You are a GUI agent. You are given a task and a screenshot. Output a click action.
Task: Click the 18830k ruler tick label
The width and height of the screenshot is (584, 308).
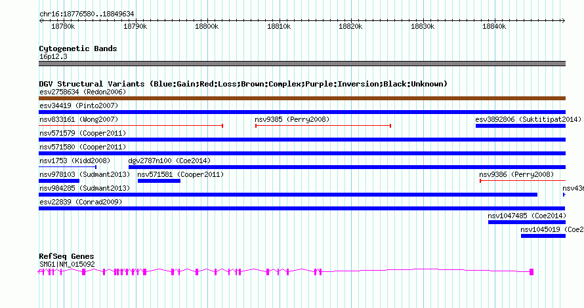(x=423, y=26)
